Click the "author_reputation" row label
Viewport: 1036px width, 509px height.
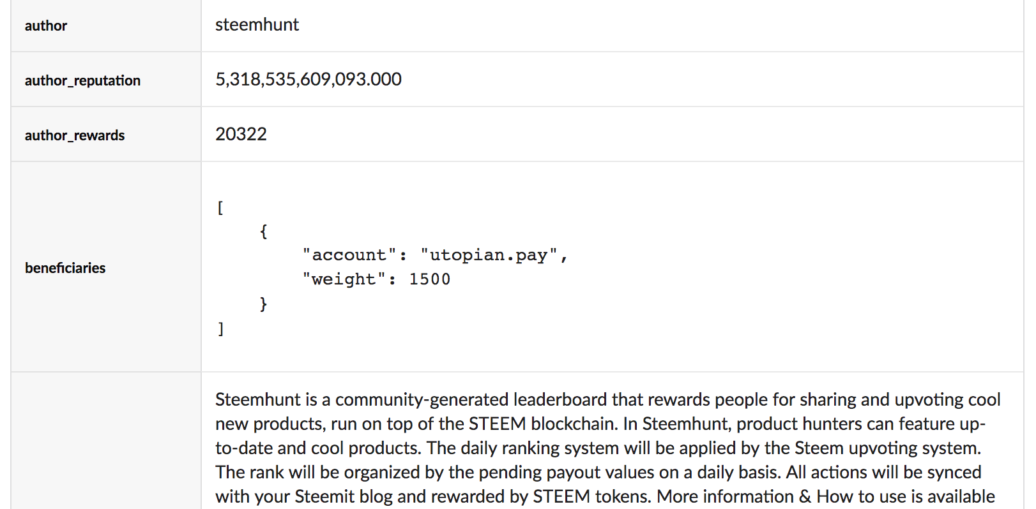coord(82,80)
